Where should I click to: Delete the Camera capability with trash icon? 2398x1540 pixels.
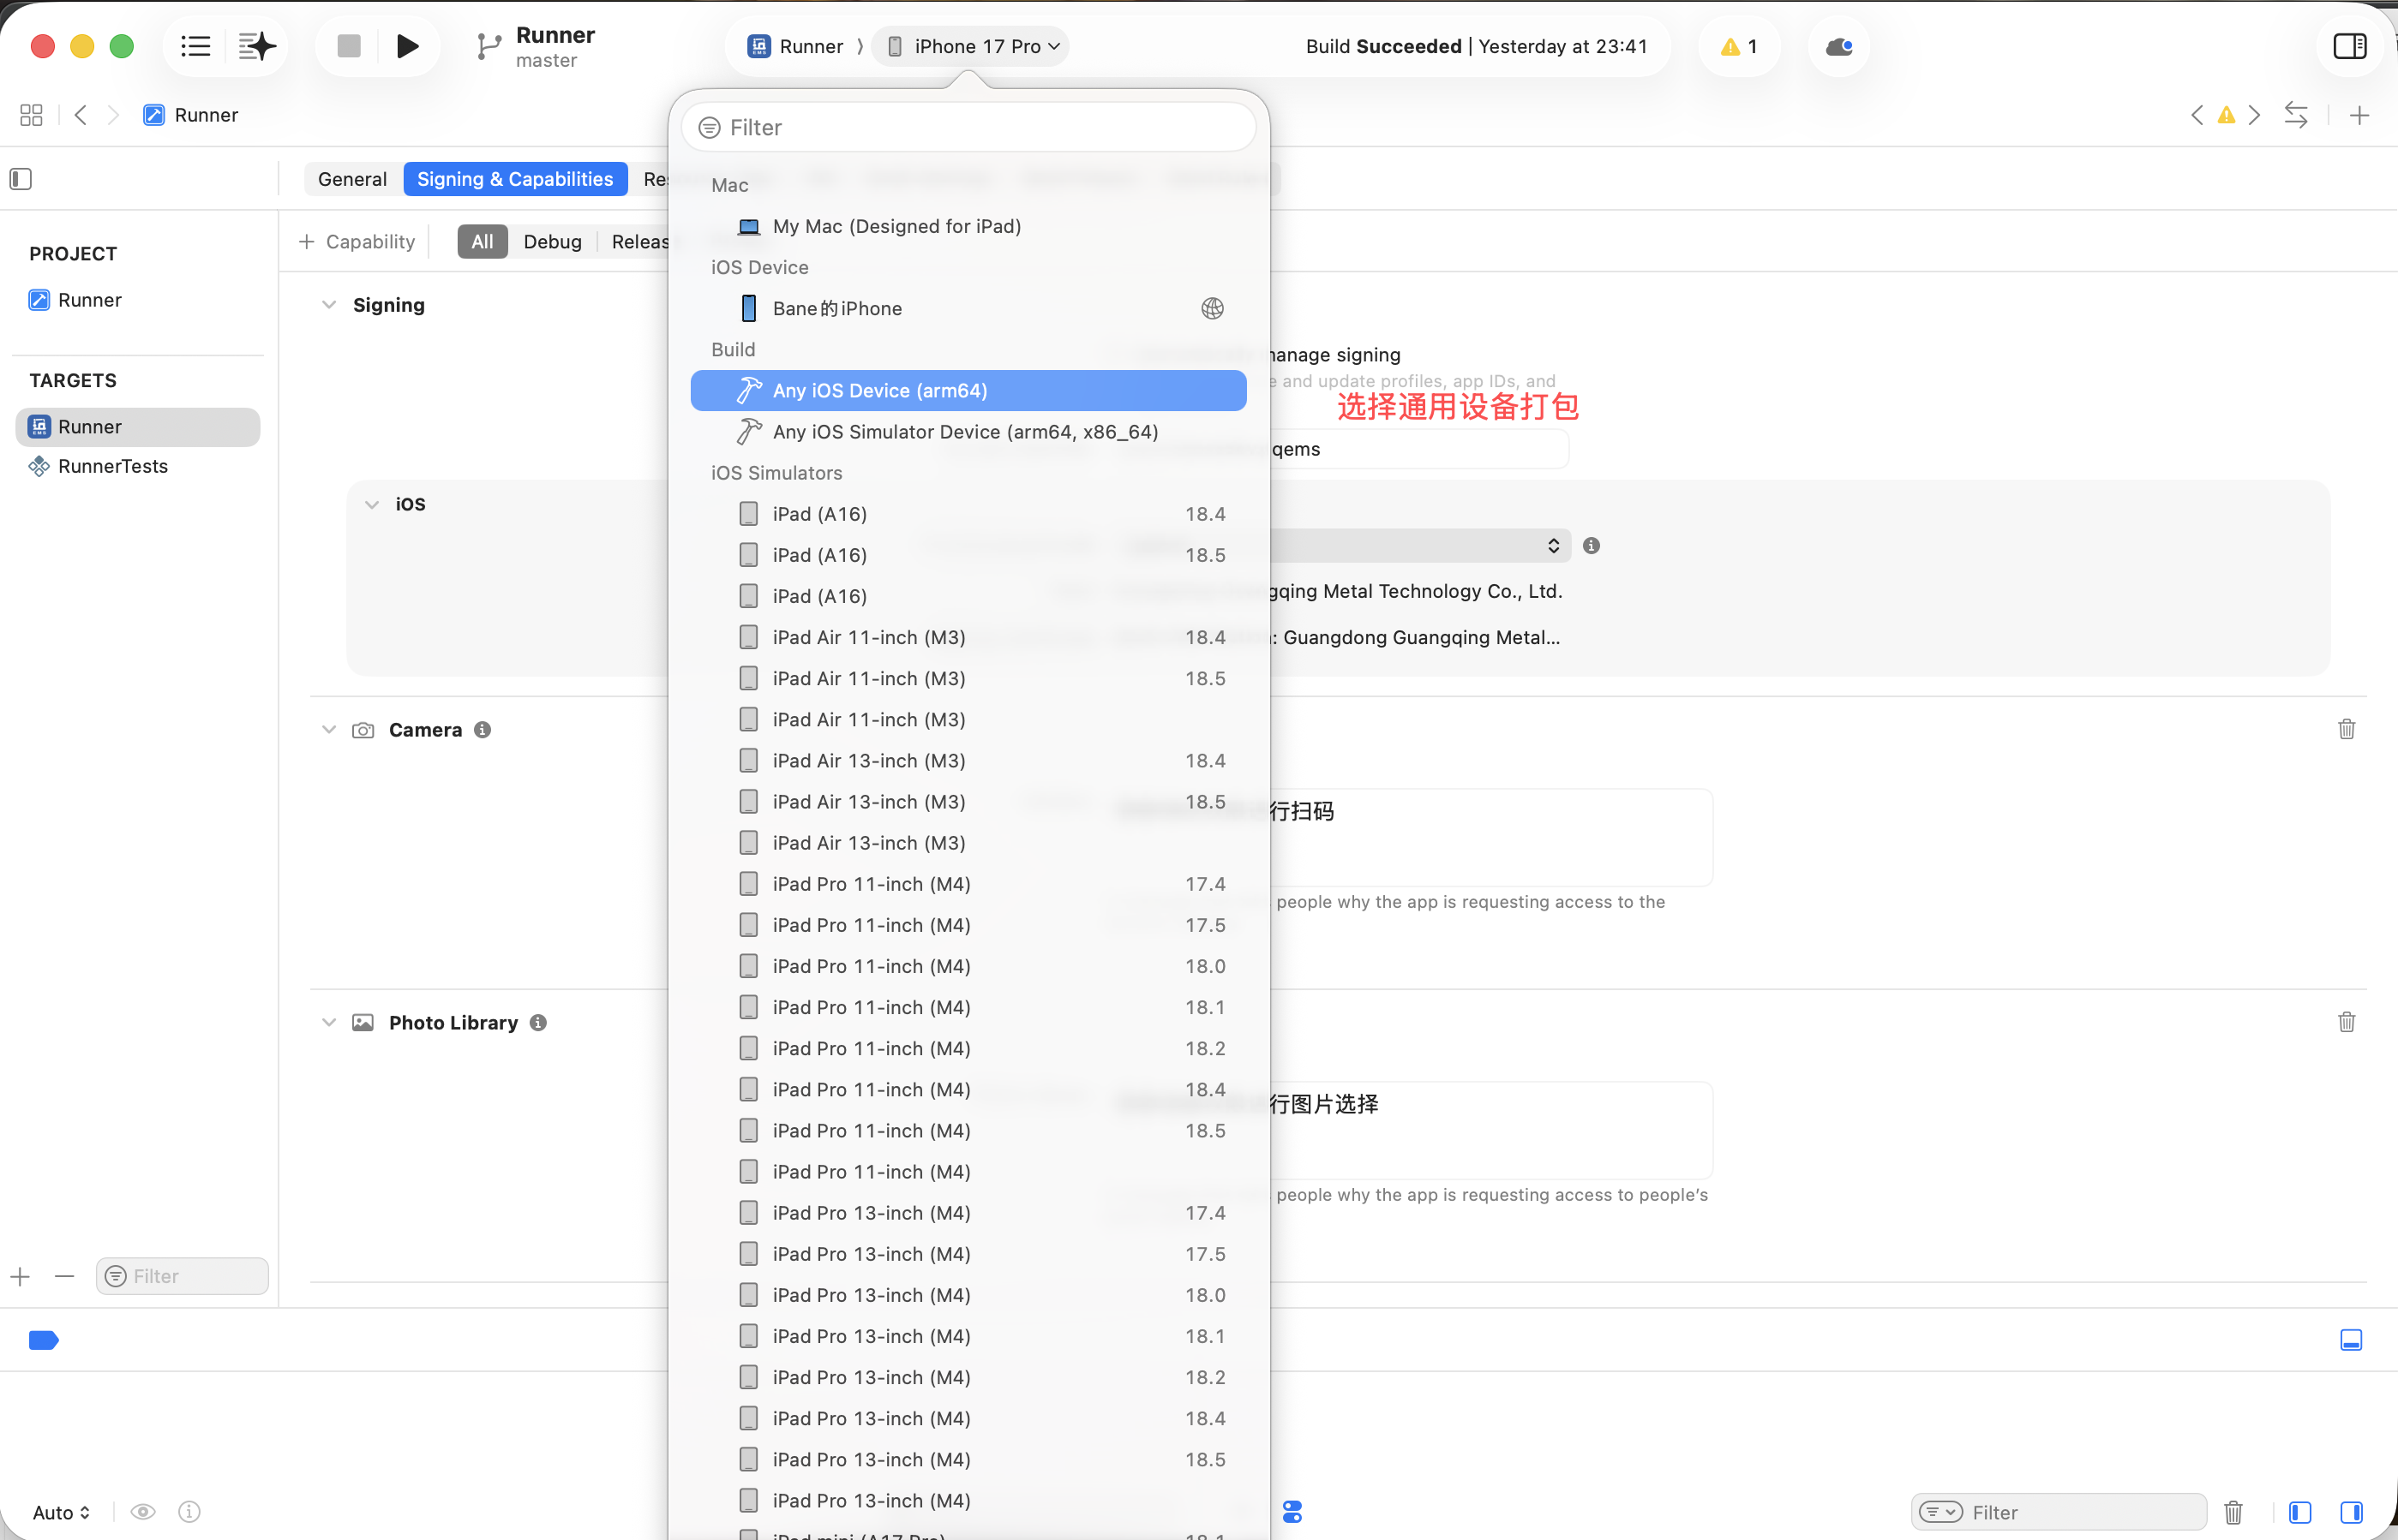pos(2346,729)
